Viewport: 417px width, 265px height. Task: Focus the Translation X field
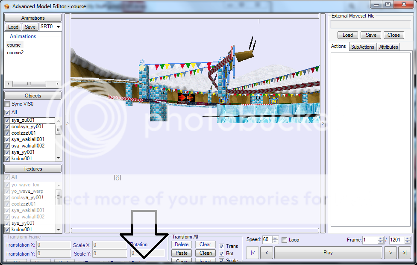click(54, 245)
